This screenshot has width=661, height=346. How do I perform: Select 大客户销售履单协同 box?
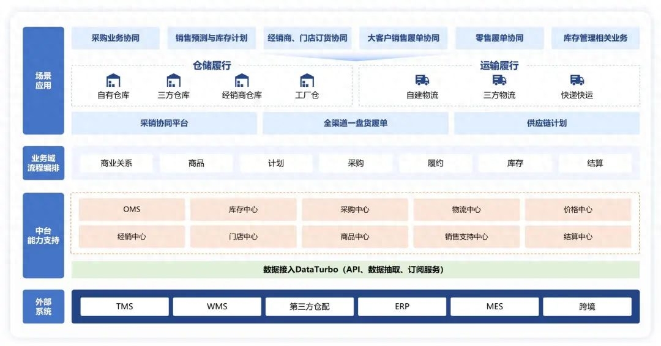click(x=403, y=38)
